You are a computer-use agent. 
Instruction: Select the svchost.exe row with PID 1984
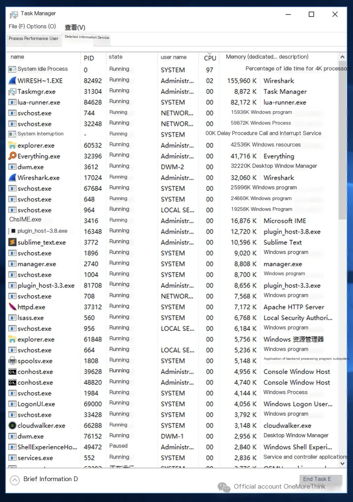tap(173, 393)
